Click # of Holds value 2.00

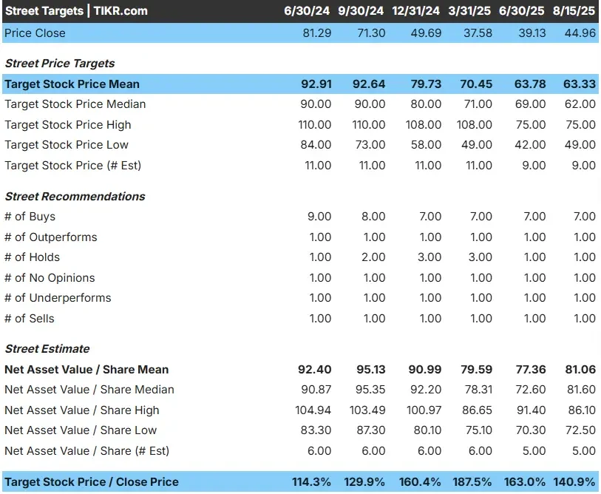(x=373, y=257)
